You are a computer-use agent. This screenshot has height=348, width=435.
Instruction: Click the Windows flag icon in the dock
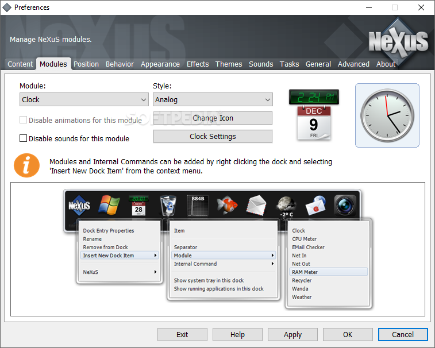(x=109, y=205)
